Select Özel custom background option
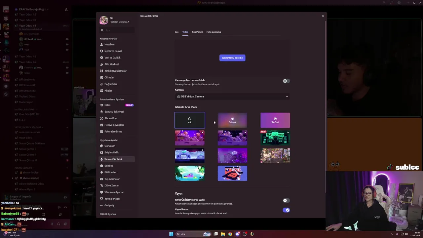The image size is (423, 238). point(275,120)
